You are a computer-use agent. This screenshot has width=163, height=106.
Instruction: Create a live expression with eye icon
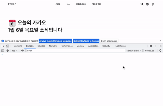[x=22, y=51]
